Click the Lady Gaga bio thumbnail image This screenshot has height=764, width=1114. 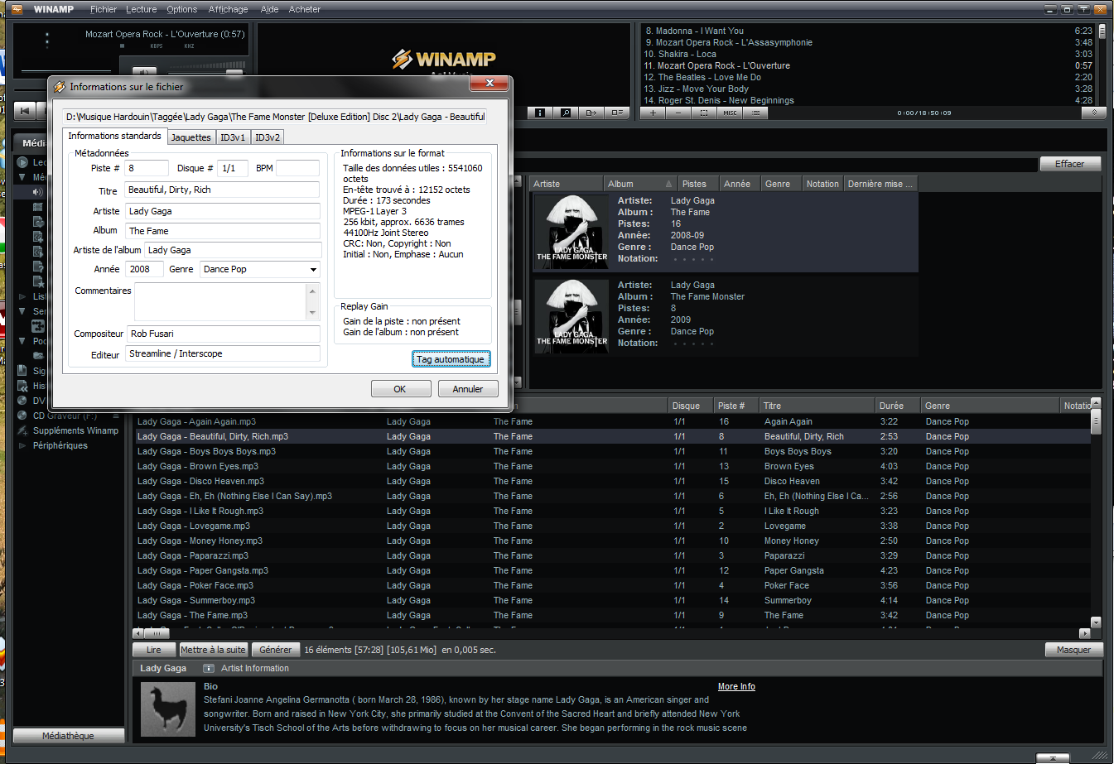(168, 709)
